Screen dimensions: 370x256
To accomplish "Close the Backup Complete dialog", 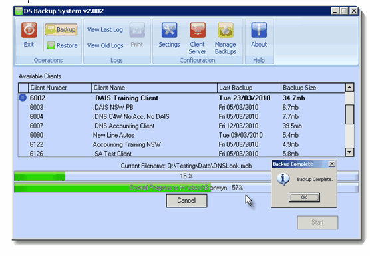I will point(332,164).
